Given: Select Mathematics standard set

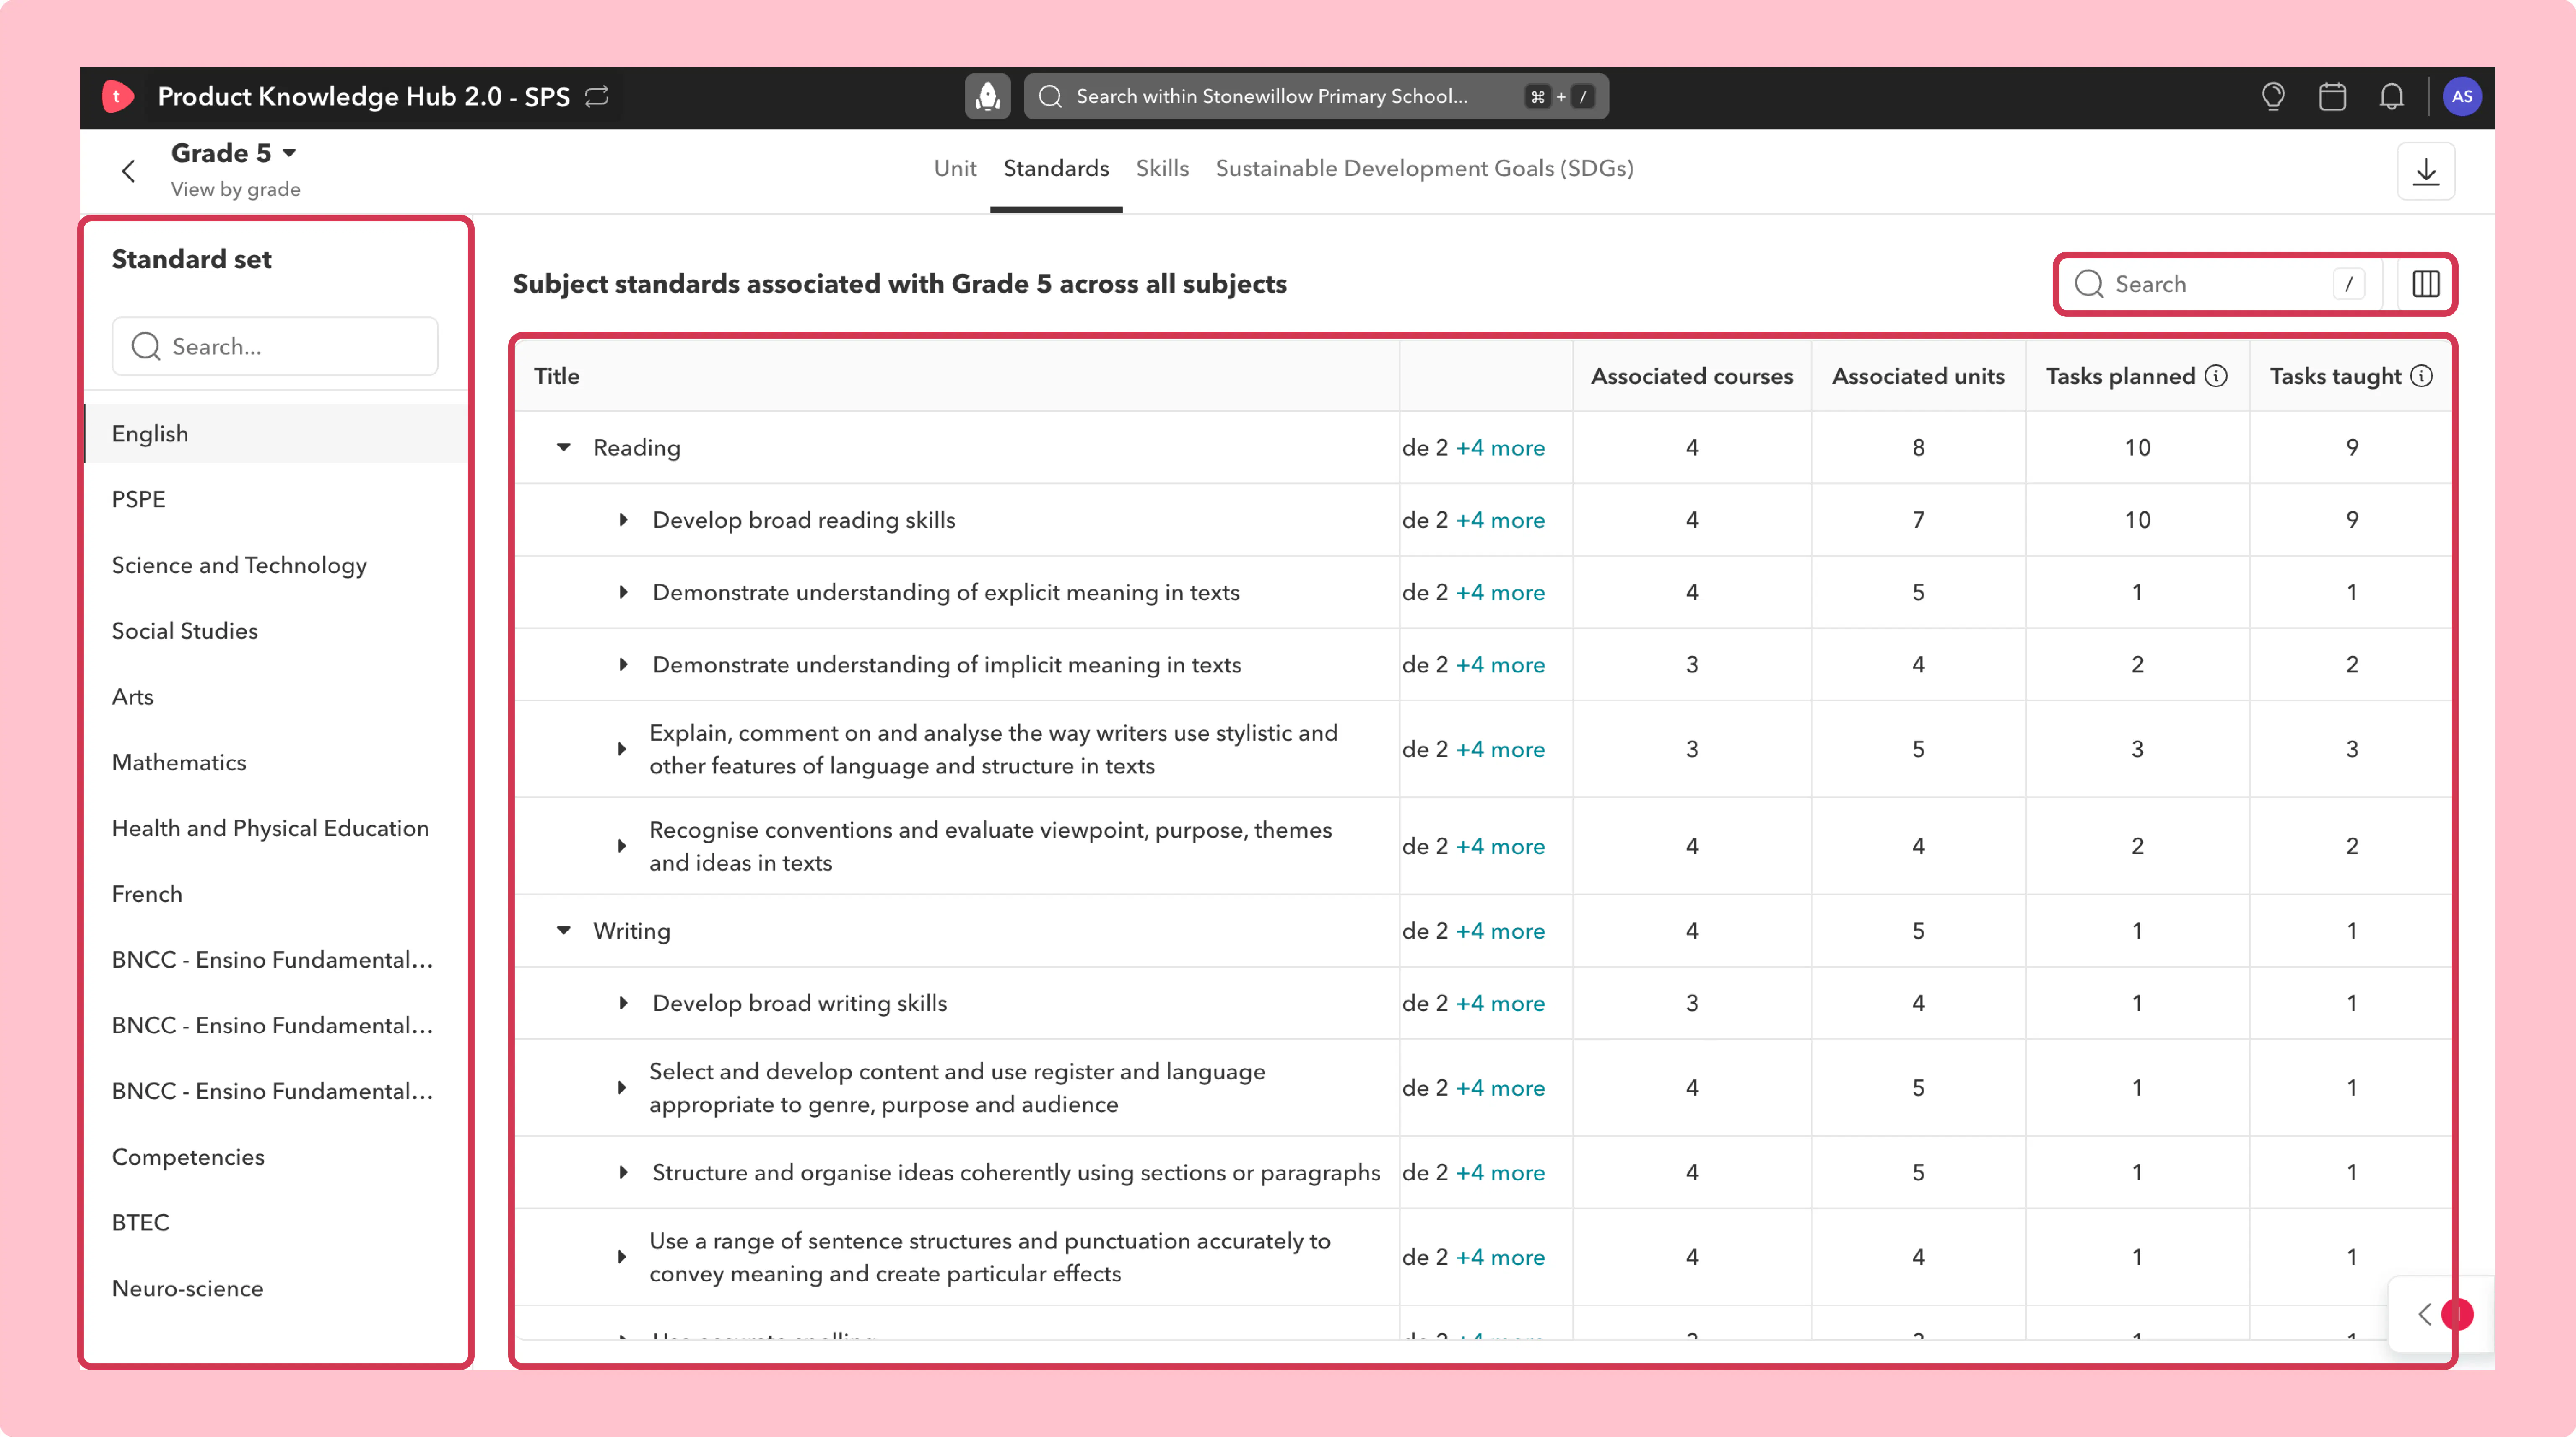Looking at the screenshot, I should point(276,762).
